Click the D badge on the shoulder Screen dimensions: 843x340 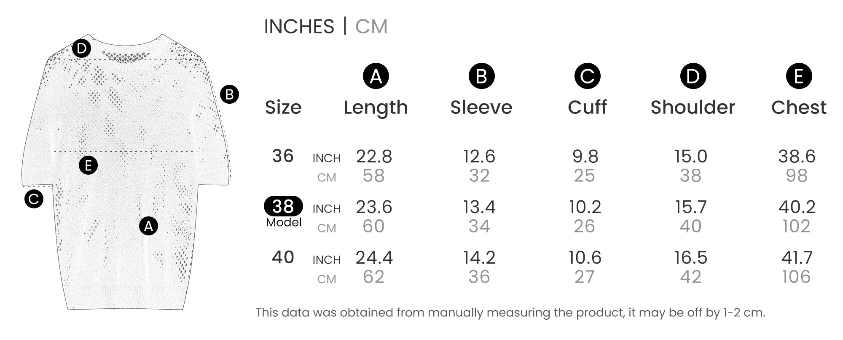(81, 49)
